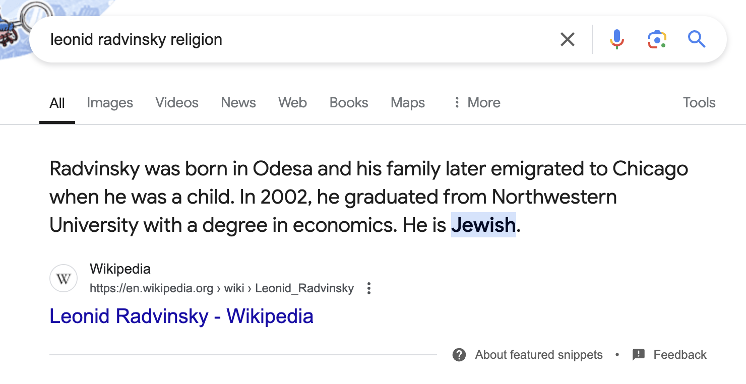The width and height of the screenshot is (746, 384).
Task: Select the News tab
Action: (x=238, y=103)
